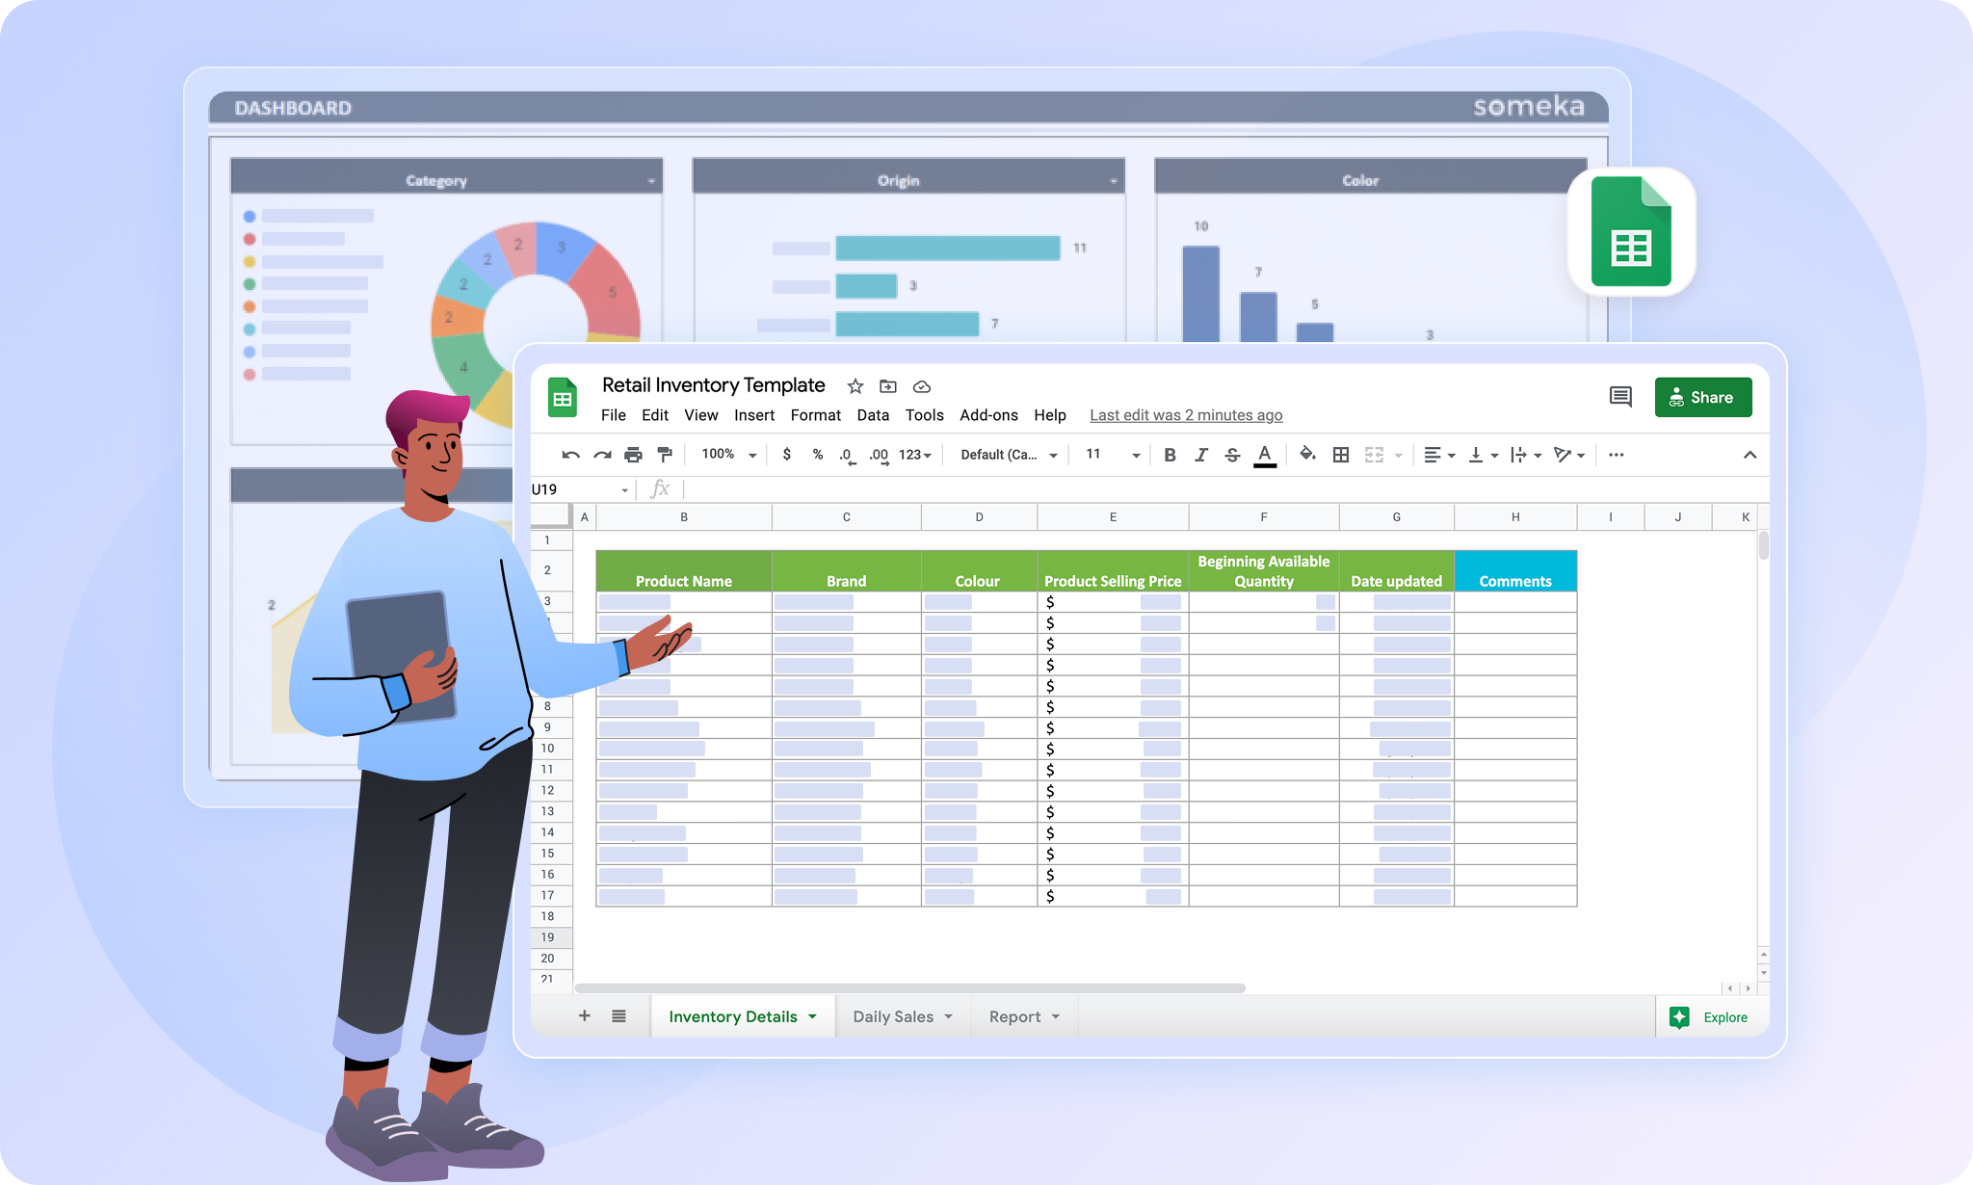Open the Default font family dropdown
1973x1185 pixels.
1008,455
